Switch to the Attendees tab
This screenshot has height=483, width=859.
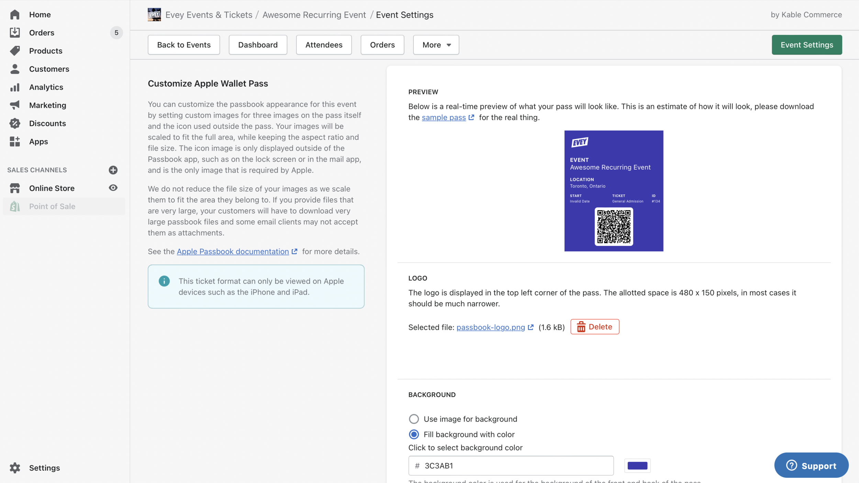tap(324, 44)
